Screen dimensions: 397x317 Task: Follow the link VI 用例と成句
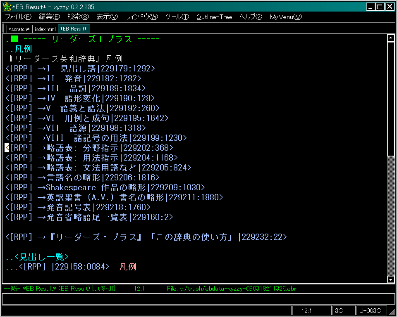point(87,118)
